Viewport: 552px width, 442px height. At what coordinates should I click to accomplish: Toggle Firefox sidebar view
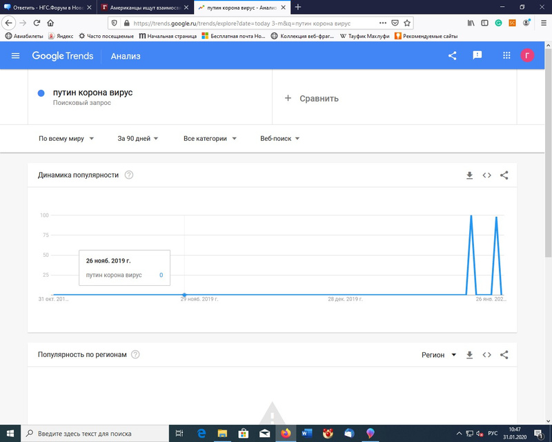(x=485, y=23)
